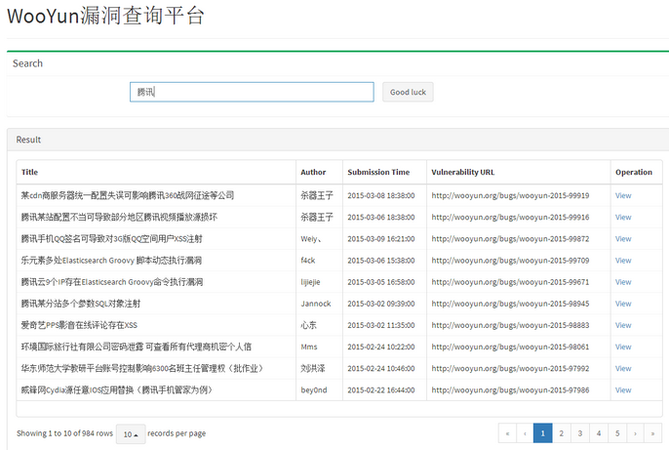Click title 爱奇艺PPS影音在线评论存在XSS
The width and height of the screenshot is (669, 450).
click(79, 325)
